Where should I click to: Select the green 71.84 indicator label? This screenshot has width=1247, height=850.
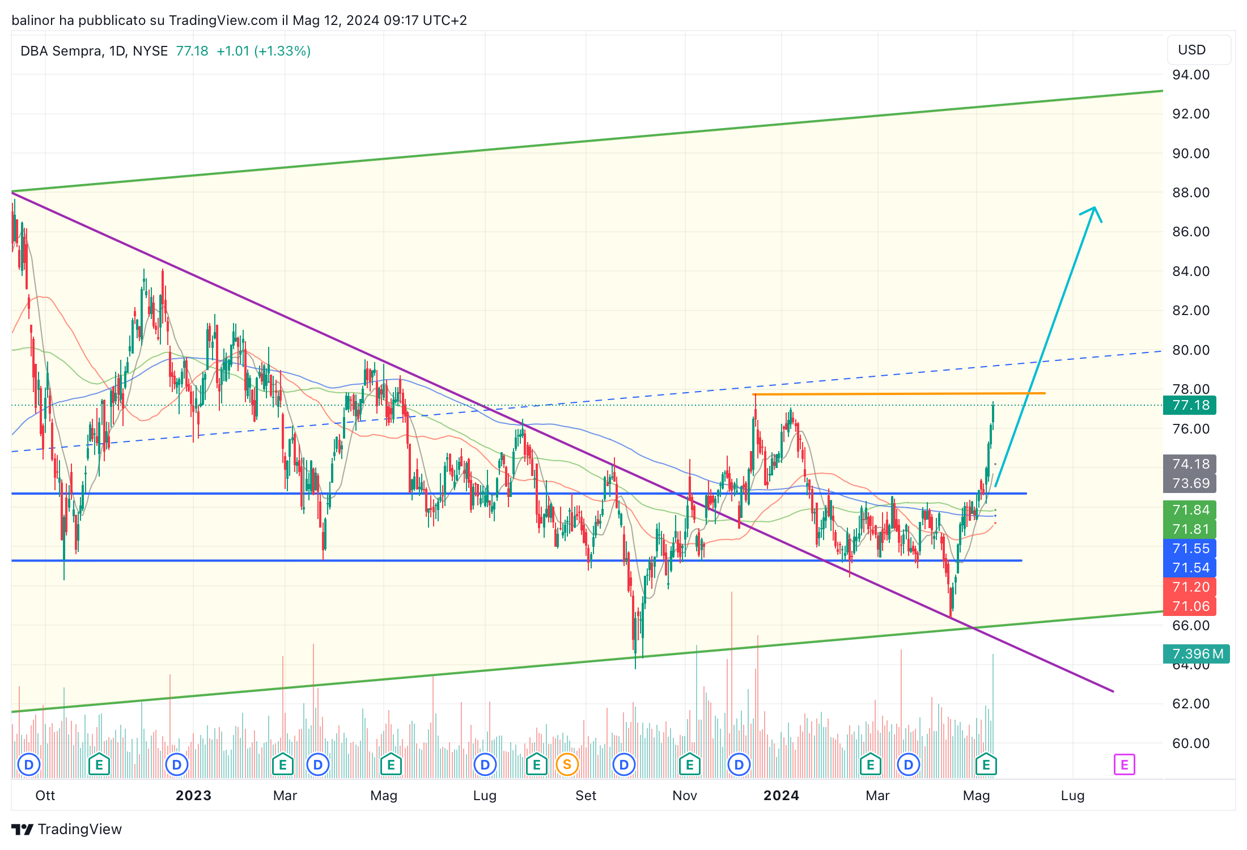click(x=1190, y=510)
